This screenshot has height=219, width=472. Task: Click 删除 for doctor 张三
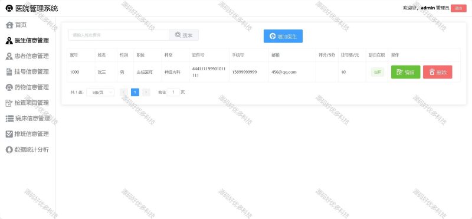pyautogui.click(x=437, y=72)
